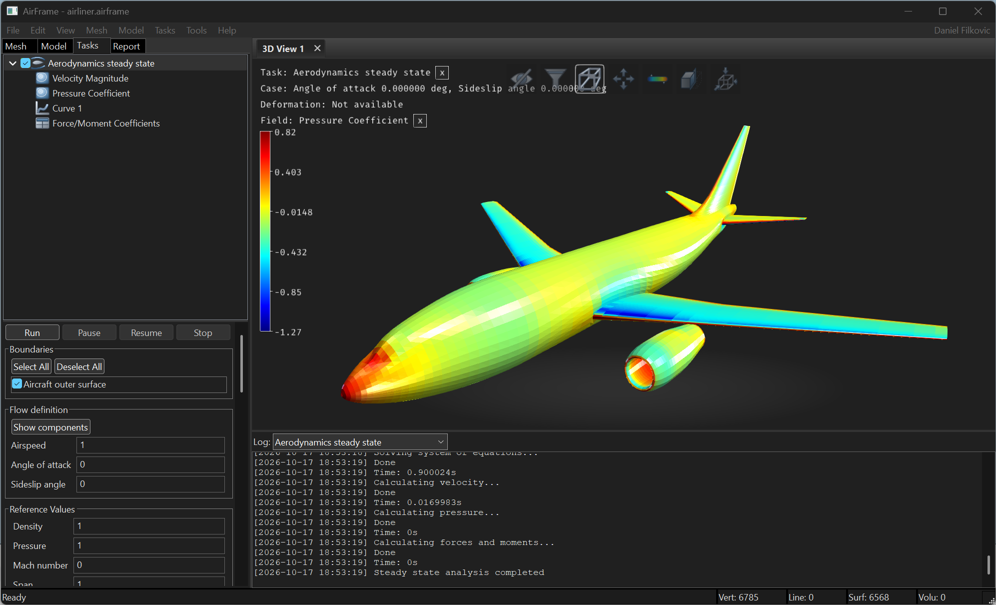Viewport: 996px width, 605px height.
Task: Open the Log task dropdown
Action: click(360, 442)
